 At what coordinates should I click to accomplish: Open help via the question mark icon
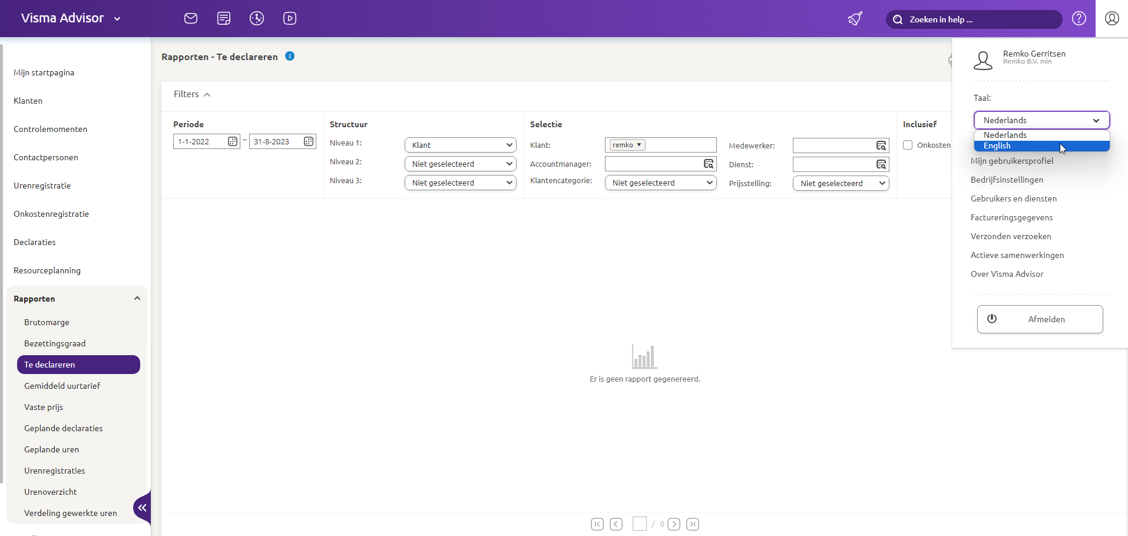pos(1080,18)
